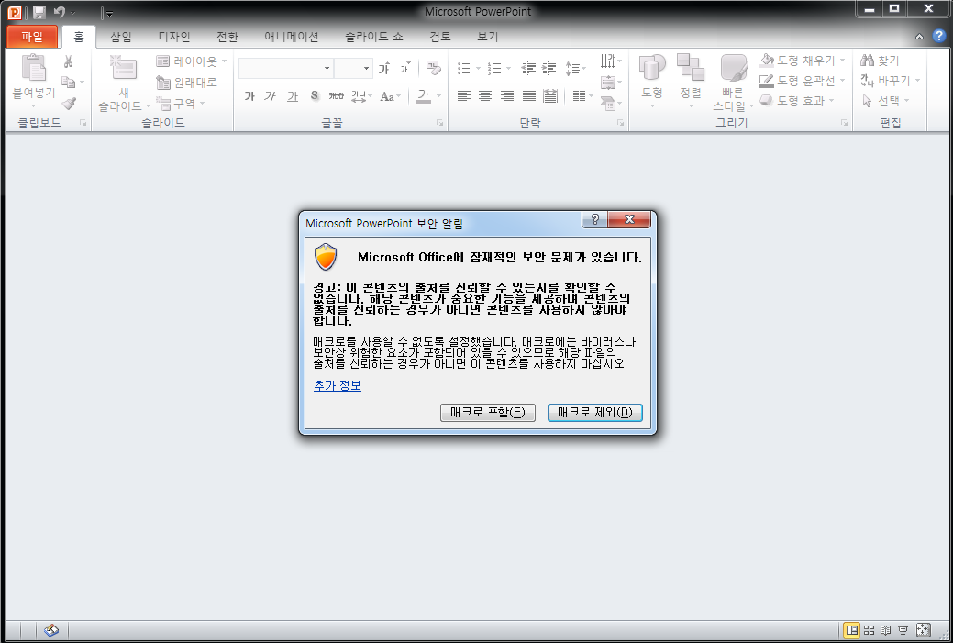Switch to the 슬라이드 쇼 tab
The width and height of the screenshot is (953, 643).
coord(374,37)
